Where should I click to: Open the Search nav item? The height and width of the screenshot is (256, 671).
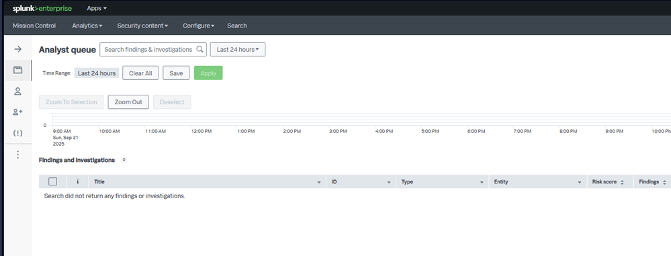(236, 26)
